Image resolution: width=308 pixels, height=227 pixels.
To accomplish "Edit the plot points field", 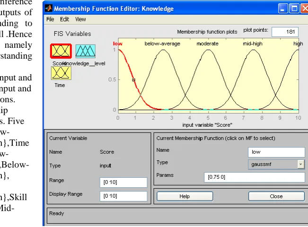I will click(285, 32).
